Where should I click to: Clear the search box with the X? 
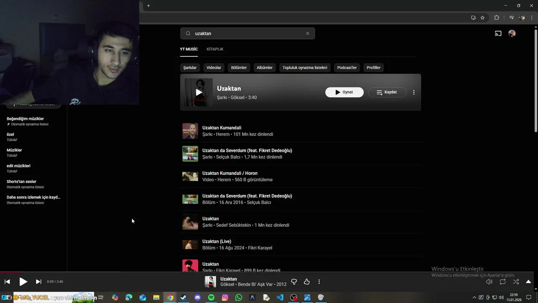pyautogui.click(x=307, y=34)
